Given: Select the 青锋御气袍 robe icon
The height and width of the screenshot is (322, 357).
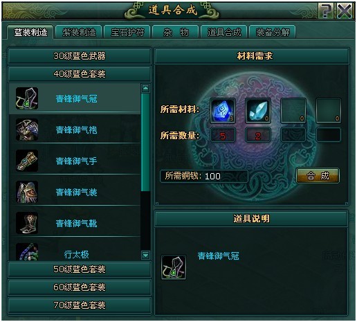Looking at the screenshot, I should 27,129.
